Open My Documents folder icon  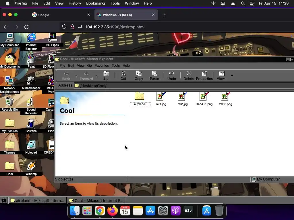[10, 61]
